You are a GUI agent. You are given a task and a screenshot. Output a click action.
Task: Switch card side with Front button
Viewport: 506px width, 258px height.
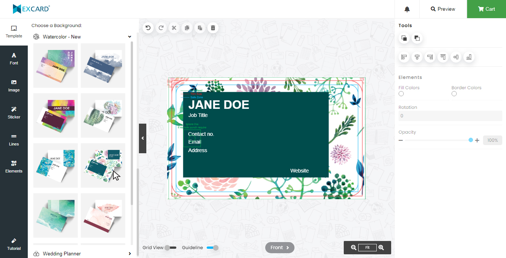tap(280, 248)
